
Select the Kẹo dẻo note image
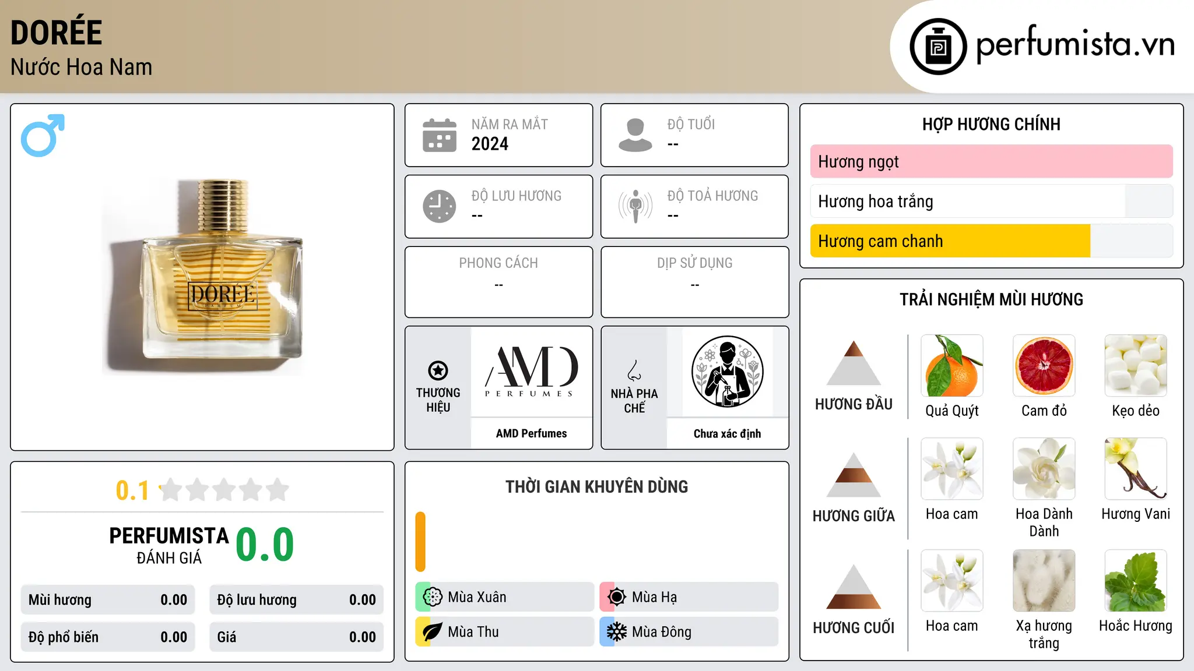pyautogui.click(x=1136, y=366)
